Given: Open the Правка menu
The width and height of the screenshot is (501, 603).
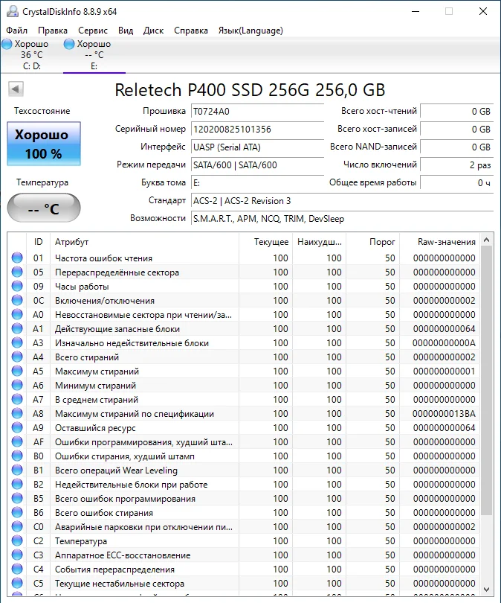Looking at the screenshot, I should 53,31.
